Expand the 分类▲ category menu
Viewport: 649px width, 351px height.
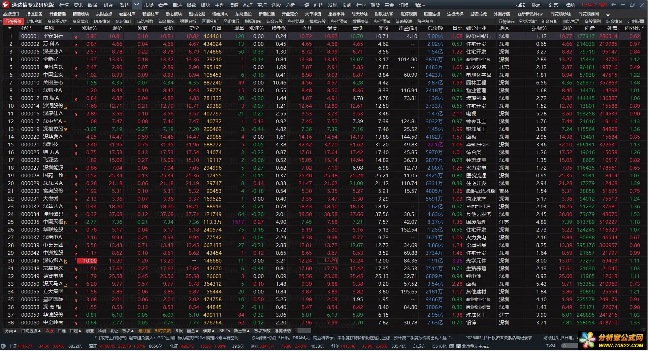click(x=10, y=331)
